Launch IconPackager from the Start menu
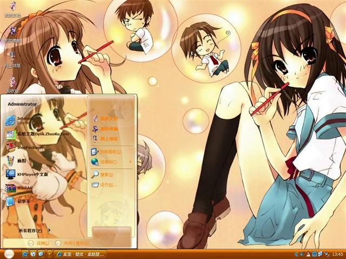Screen dimensions: 346x259 click(x=25, y=147)
